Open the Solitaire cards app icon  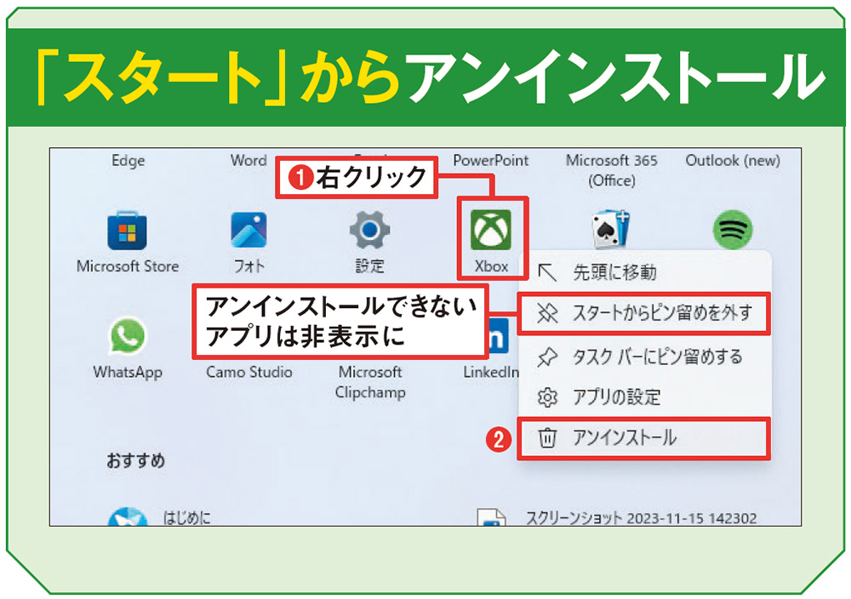610,230
